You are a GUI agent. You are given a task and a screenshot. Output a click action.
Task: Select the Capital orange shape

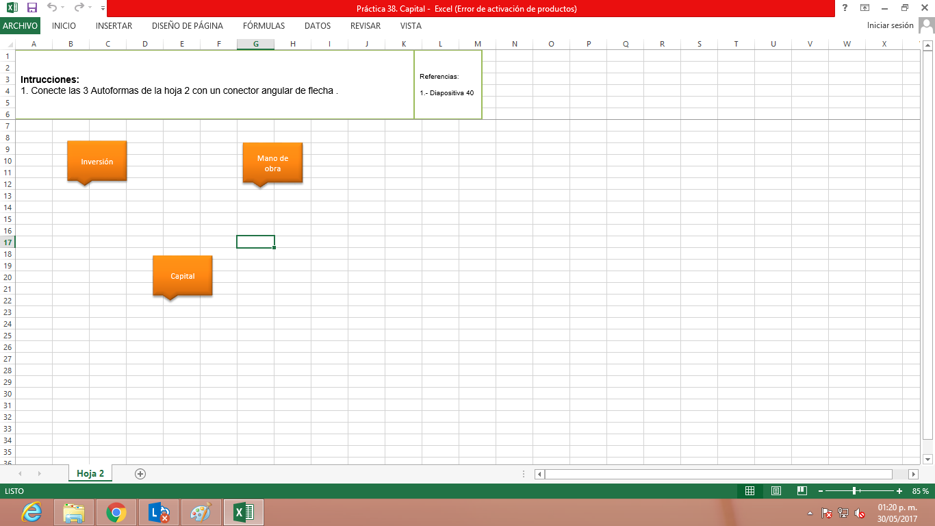(183, 277)
